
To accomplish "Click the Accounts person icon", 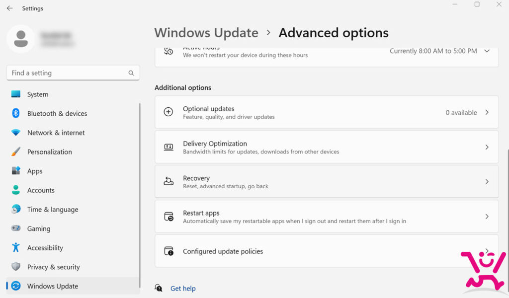I will (15, 190).
